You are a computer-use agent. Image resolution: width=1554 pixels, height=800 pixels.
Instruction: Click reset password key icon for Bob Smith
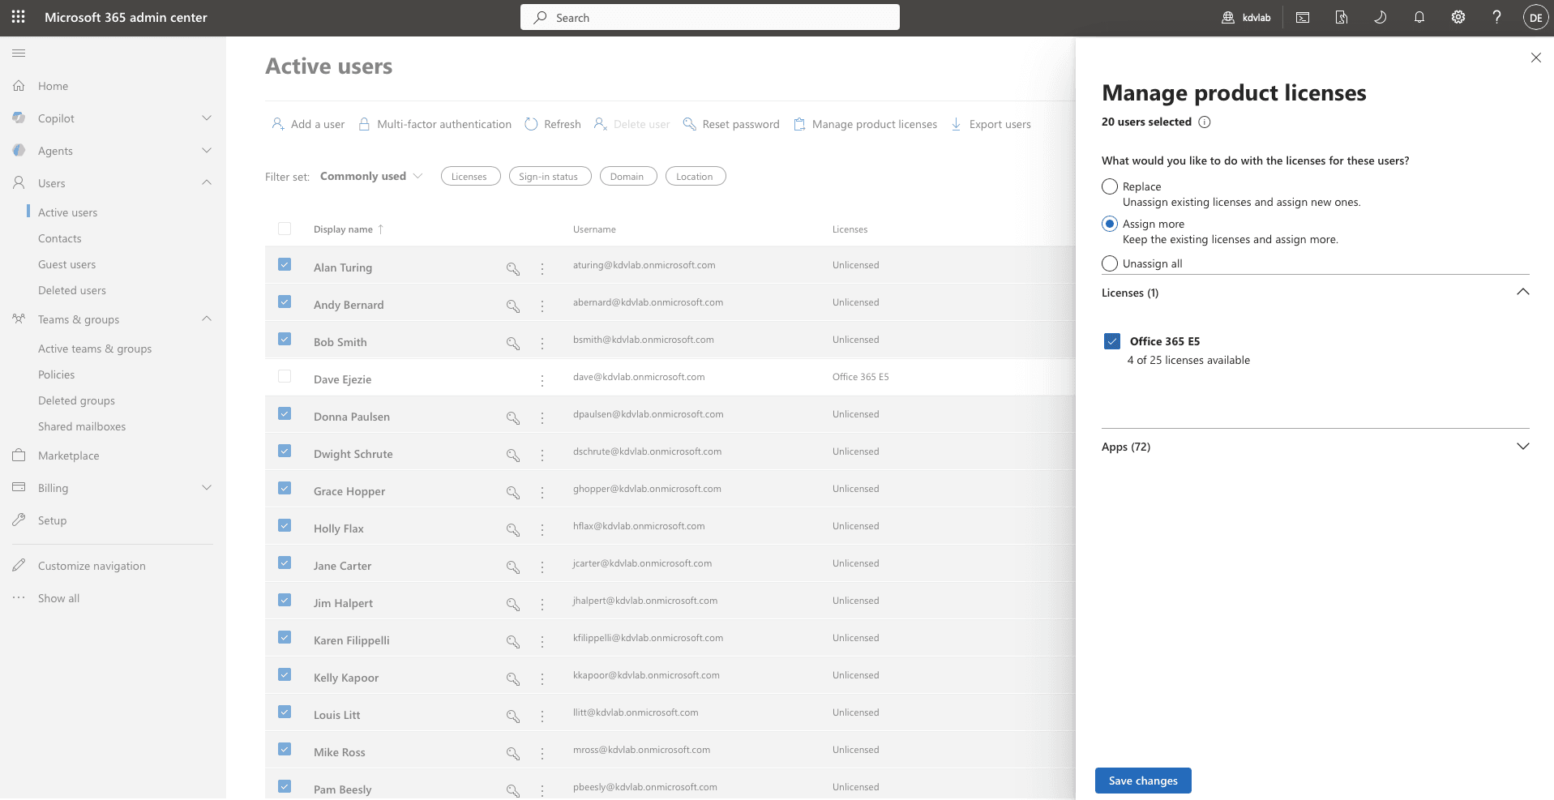click(x=513, y=343)
